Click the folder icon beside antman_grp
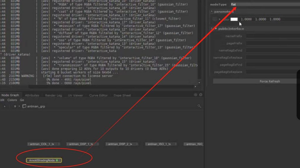 24,106
